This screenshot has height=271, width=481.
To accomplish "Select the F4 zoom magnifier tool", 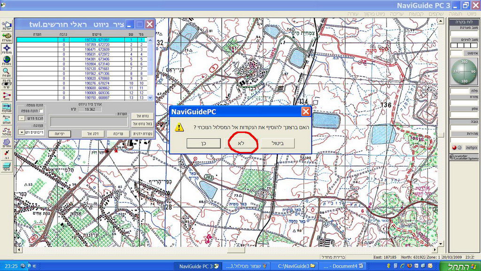I will coord(7,72).
